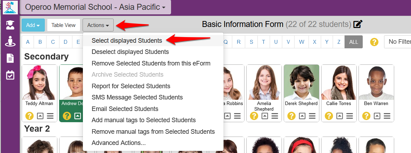Screen dimensions: 411x153
Task: Open Amelia Shepherd's hamburger menu icon
Action: tap(275, 116)
